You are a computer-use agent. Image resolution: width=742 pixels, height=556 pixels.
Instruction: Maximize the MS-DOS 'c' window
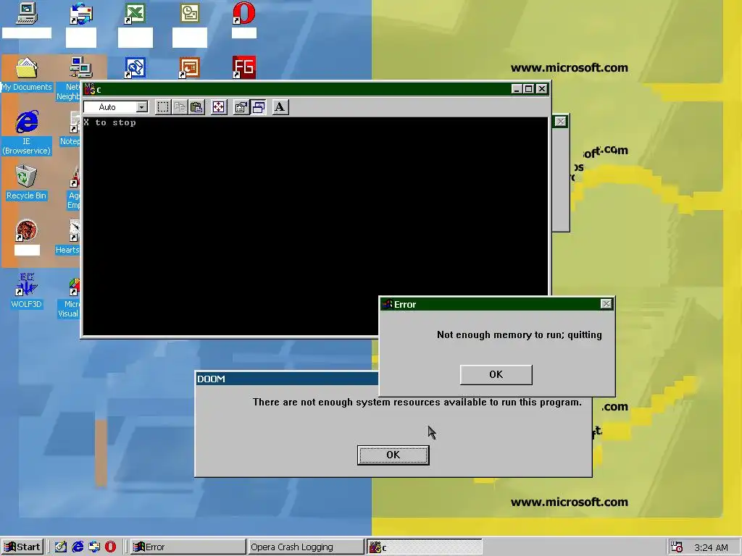(529, 89)
